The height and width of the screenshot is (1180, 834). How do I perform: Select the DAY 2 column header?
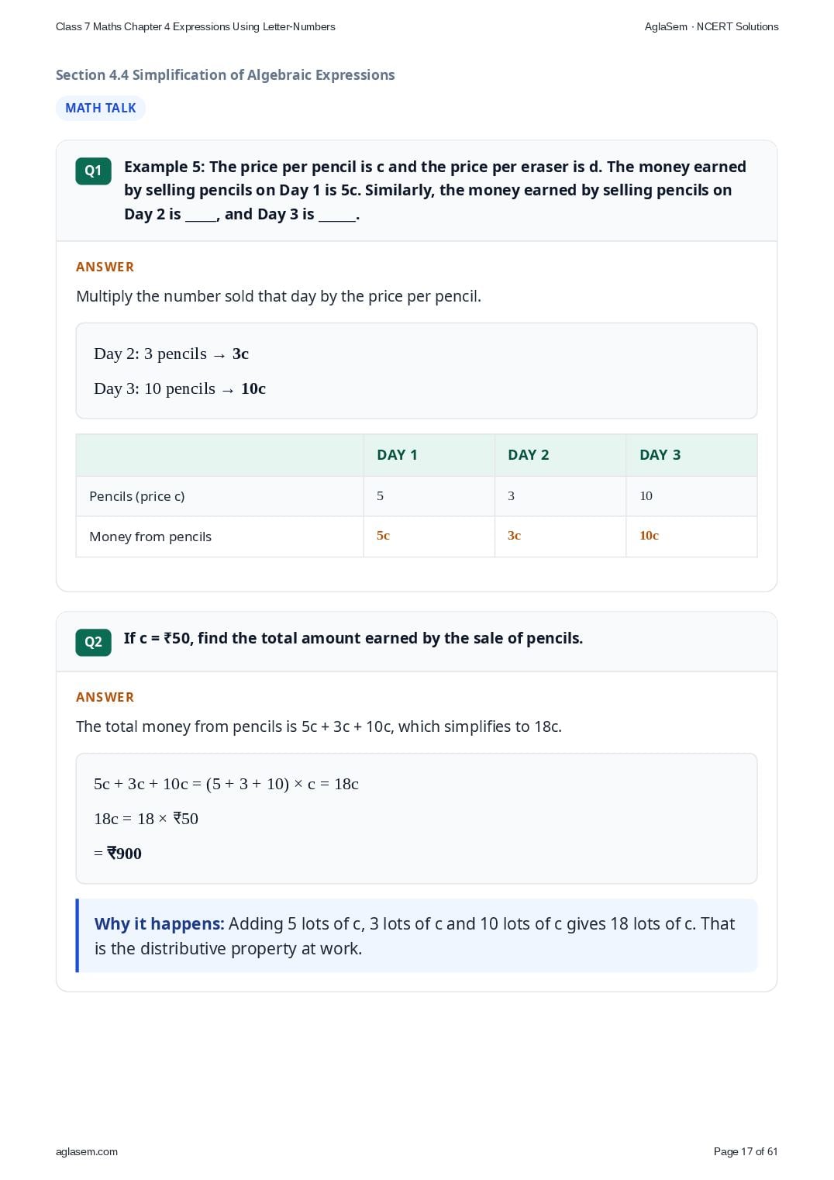(x=560, y=455)
